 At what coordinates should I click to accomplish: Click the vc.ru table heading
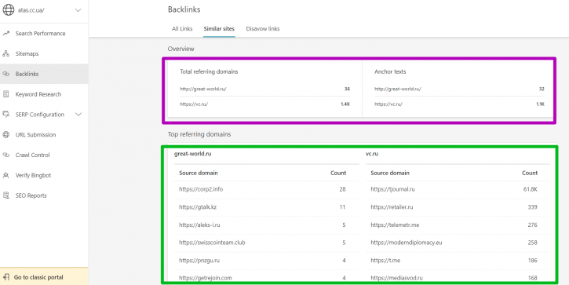(372, 154)
